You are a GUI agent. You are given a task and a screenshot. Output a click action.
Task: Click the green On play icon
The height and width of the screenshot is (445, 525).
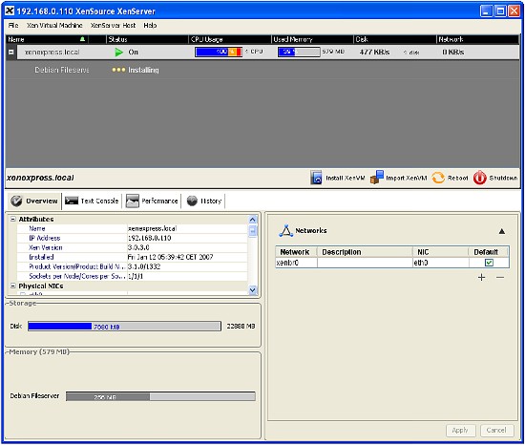coord(118,53)
